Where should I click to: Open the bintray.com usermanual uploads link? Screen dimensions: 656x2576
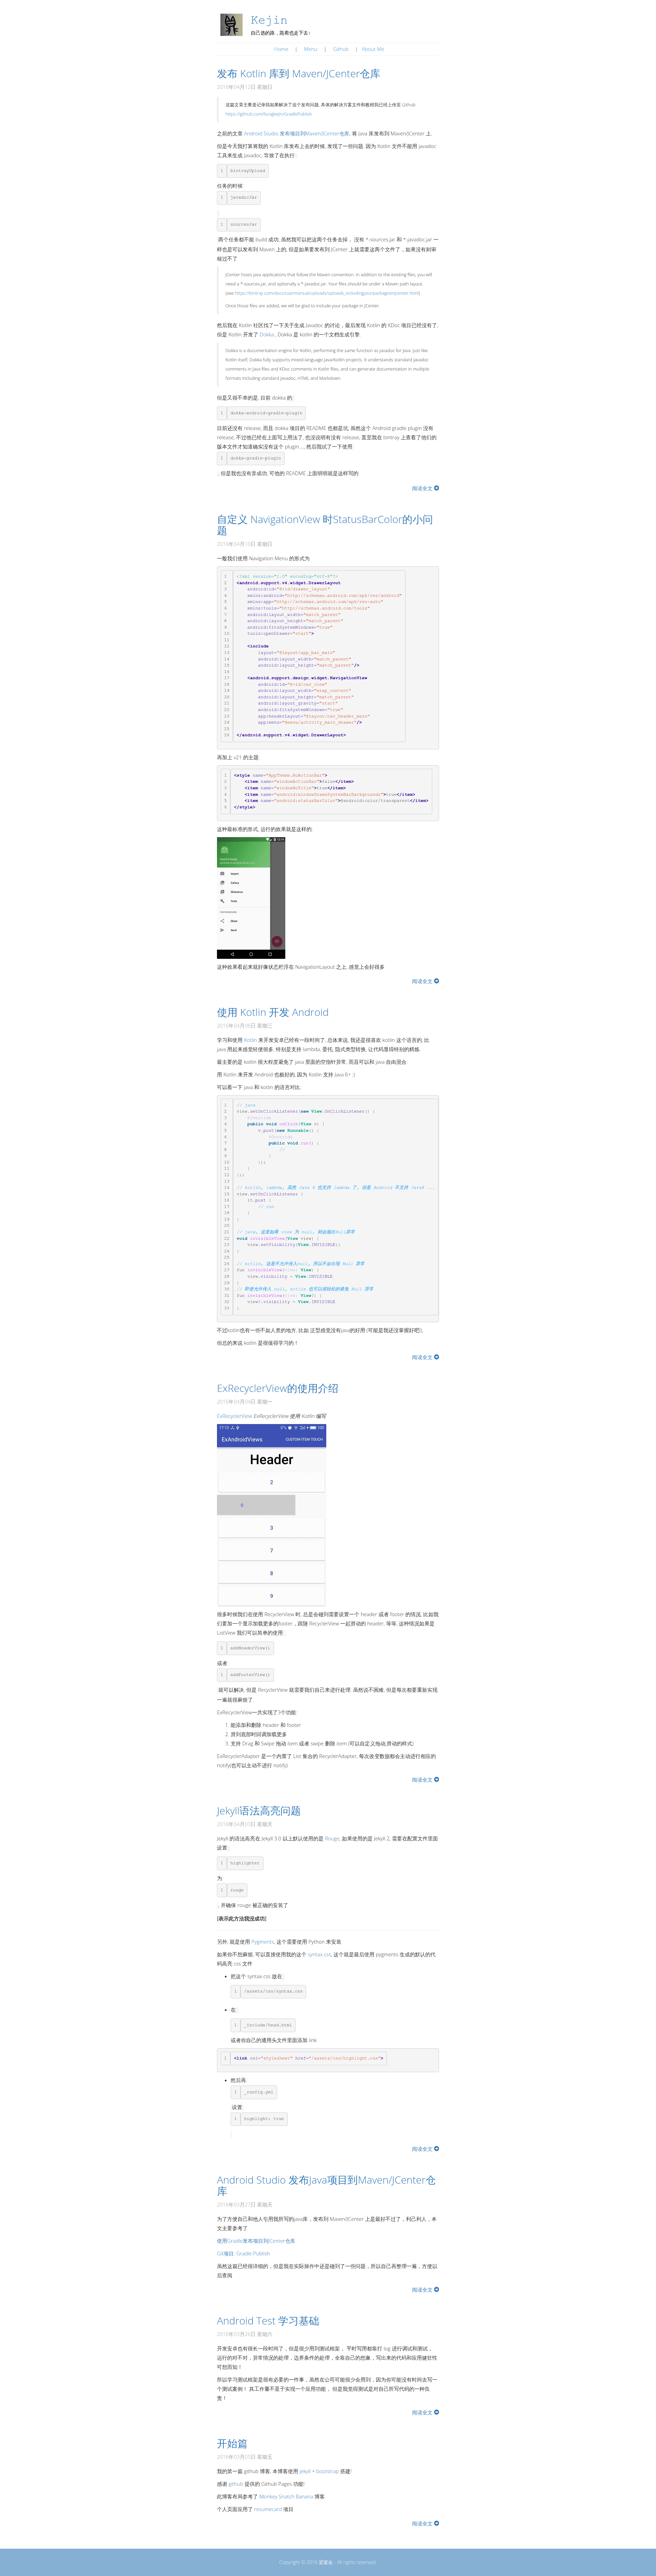click(x=327, y=293)
